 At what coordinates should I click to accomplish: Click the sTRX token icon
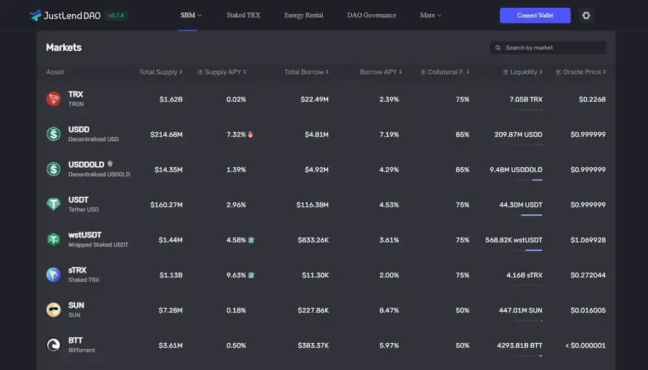[x=53, y=275]
